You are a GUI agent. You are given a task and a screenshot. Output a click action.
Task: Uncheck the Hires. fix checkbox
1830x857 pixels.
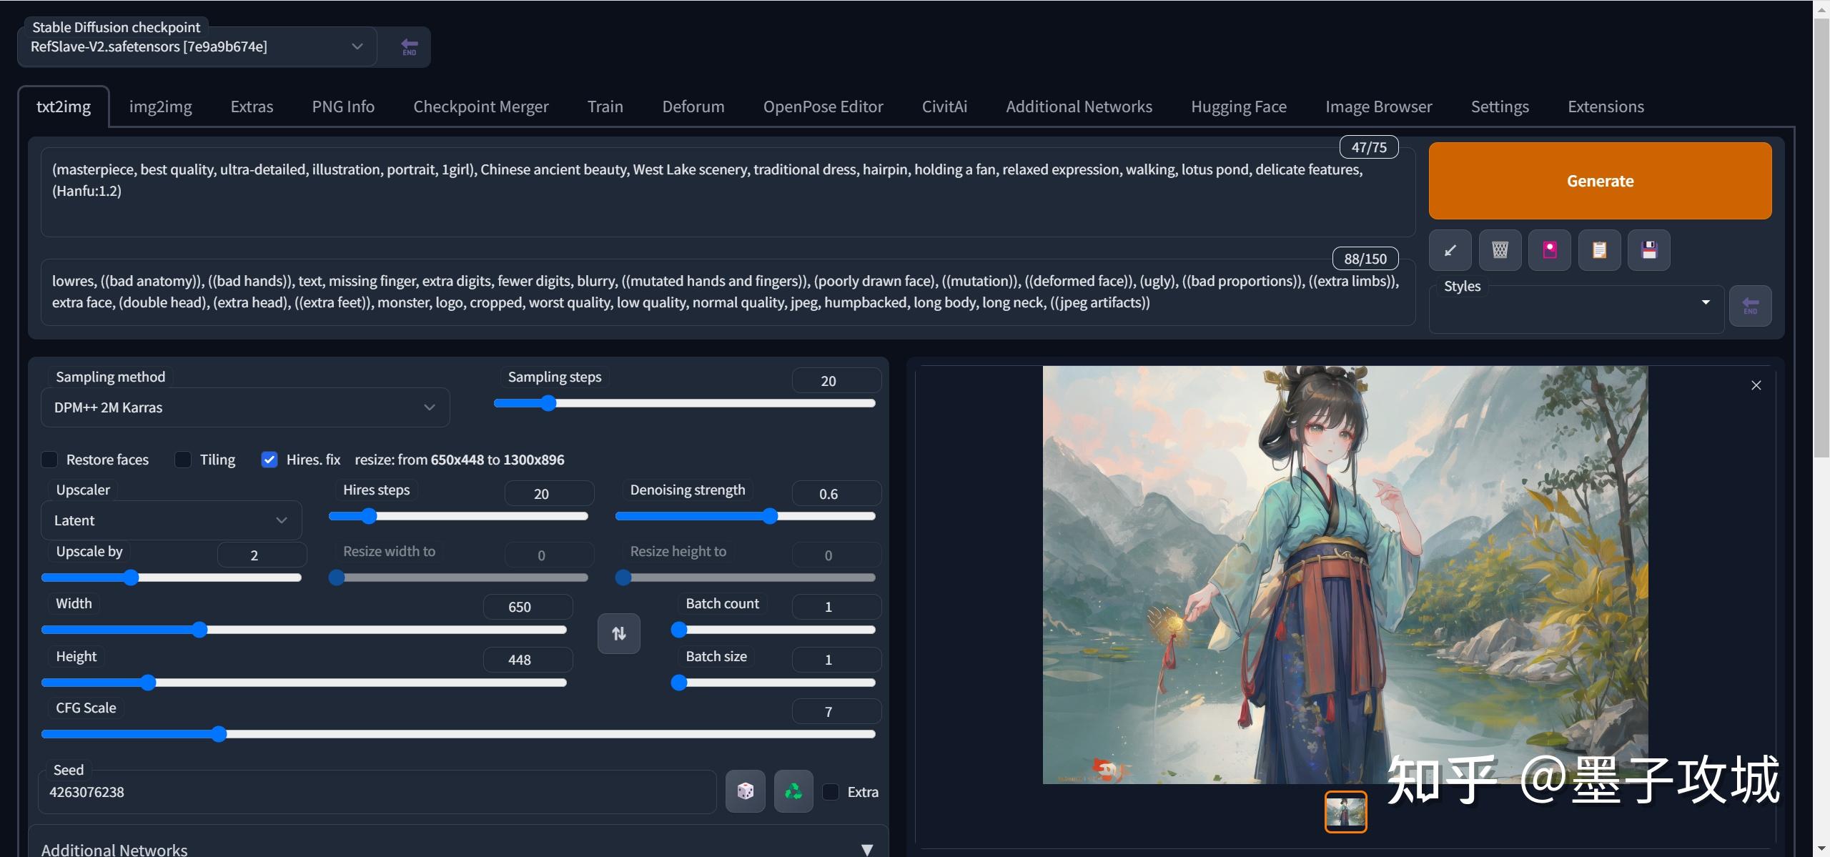tap(269, 460)
